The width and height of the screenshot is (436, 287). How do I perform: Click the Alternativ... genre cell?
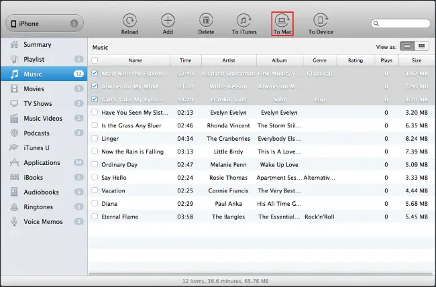(319, 178)
